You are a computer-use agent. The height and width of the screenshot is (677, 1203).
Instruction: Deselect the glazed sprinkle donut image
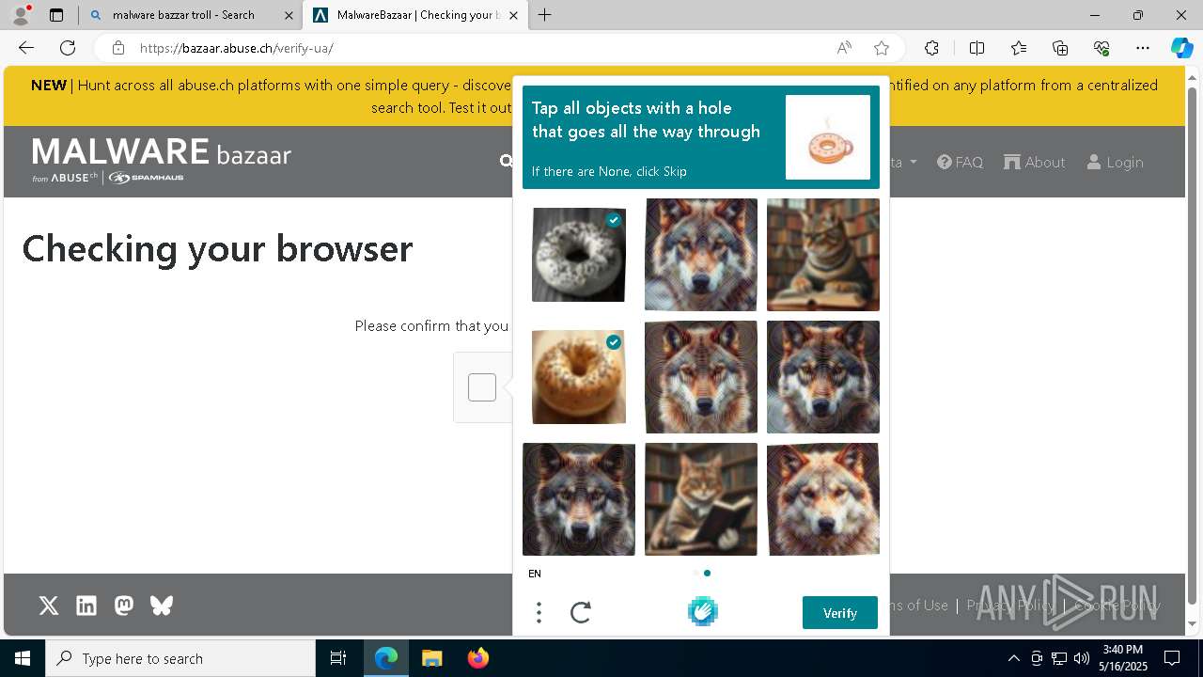click(x=579, y=377)
